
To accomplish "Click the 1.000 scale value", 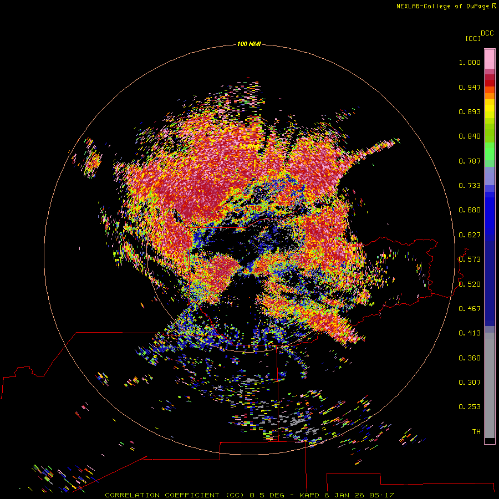I will pyautogui.click(x=470, y=62).
